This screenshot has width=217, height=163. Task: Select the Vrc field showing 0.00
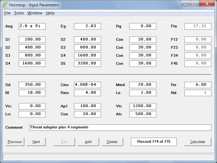click(x=32, y=106)
